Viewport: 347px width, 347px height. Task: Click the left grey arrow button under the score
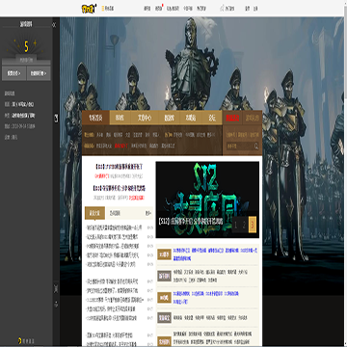point(13,73)
